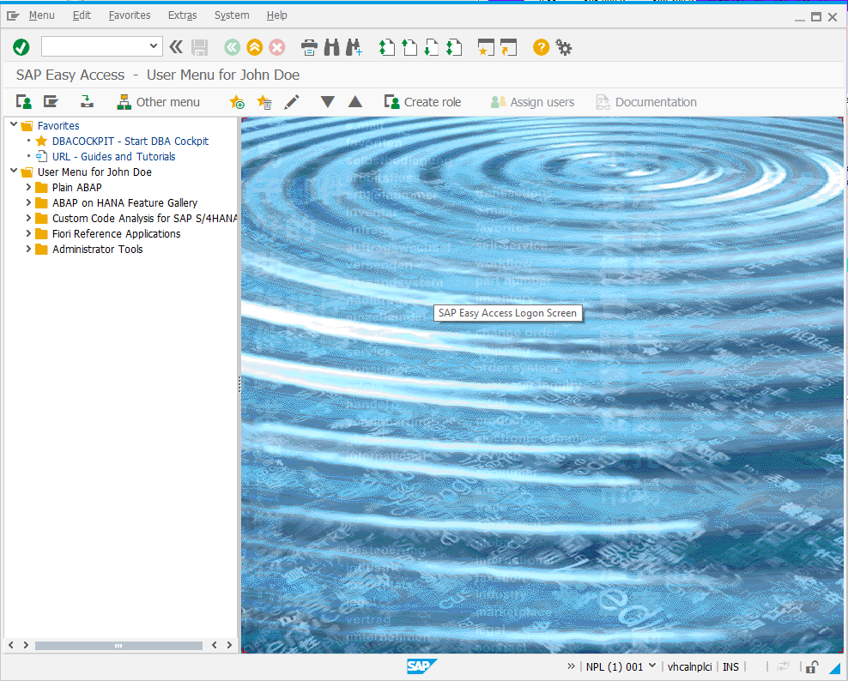This screenshot has width=848, height=681.
Task: Collapse the Favorites folder
Action: click(14, 125)
